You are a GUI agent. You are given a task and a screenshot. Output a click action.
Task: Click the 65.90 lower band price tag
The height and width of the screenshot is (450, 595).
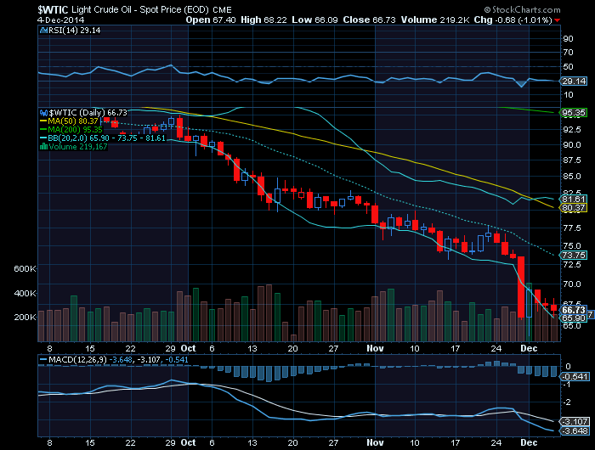[x=574, y=318]
